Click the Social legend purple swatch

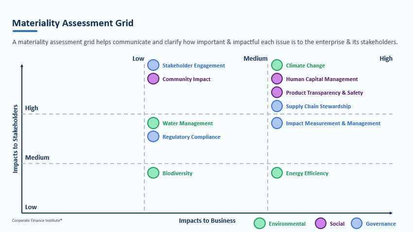pyautogui.click(x=321, y=223)
